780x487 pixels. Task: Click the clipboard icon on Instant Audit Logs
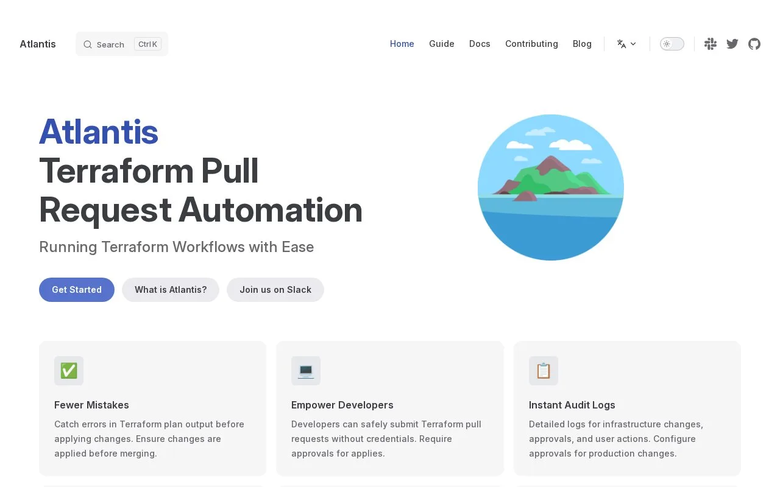[544, 371]
